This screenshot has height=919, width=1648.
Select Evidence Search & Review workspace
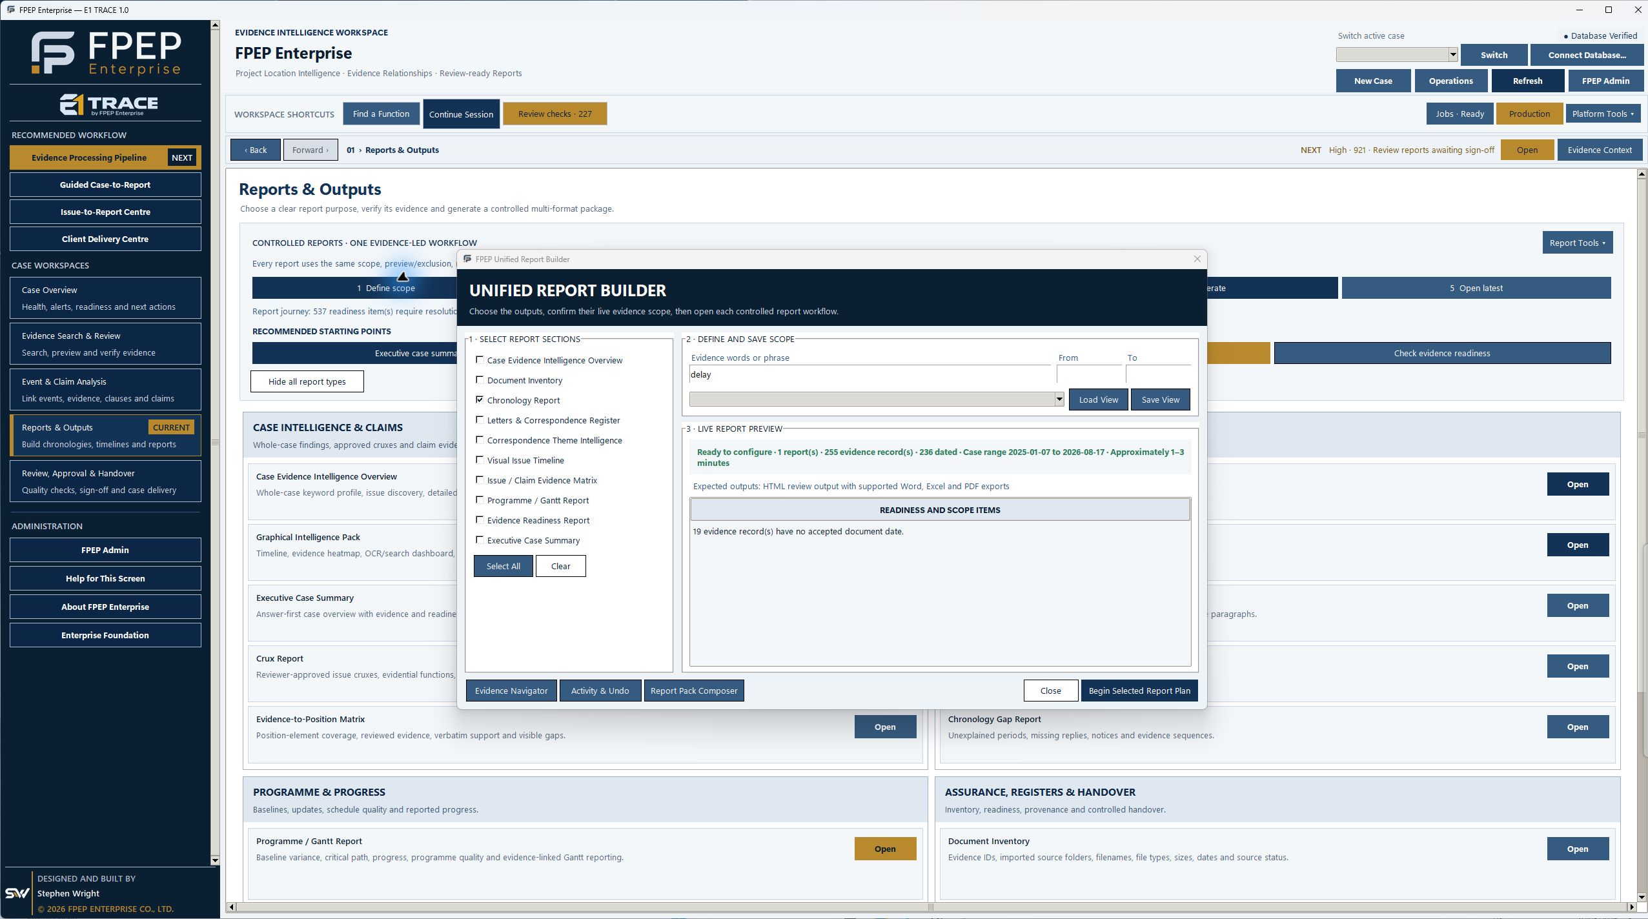105,344
